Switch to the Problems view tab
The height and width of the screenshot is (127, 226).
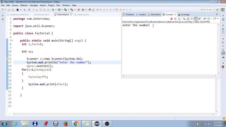[x=129, y=14]
